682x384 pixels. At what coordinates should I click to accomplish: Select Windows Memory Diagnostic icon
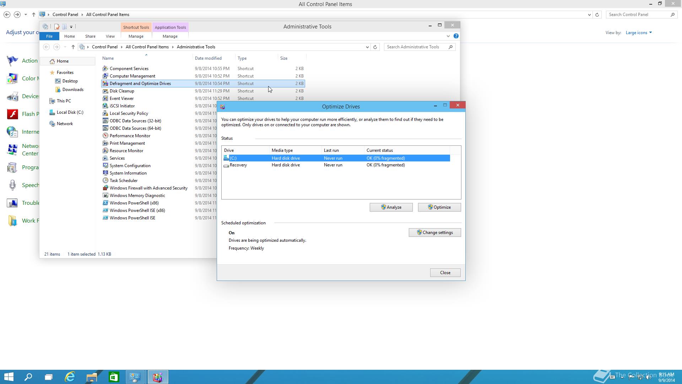tap(105, 196)
